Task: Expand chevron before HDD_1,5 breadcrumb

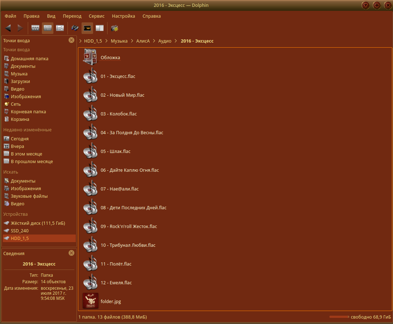Action: click(80, 41)
